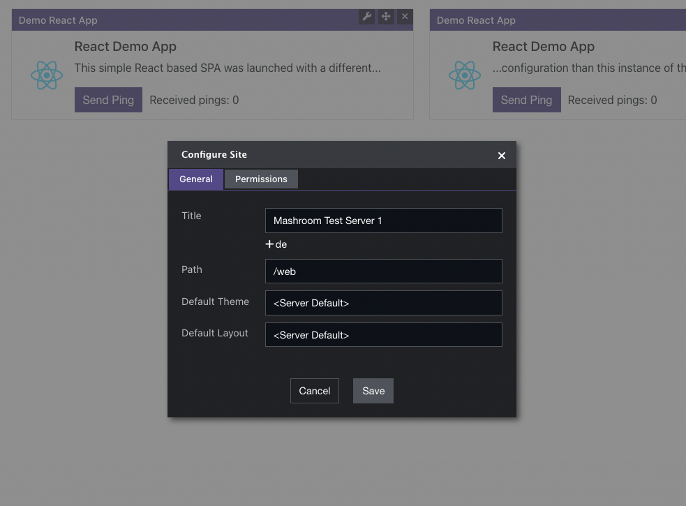Screen dimensions: 686x506
Task: Click the 'React Demo App' heading in first app
Action: point(125,46)
